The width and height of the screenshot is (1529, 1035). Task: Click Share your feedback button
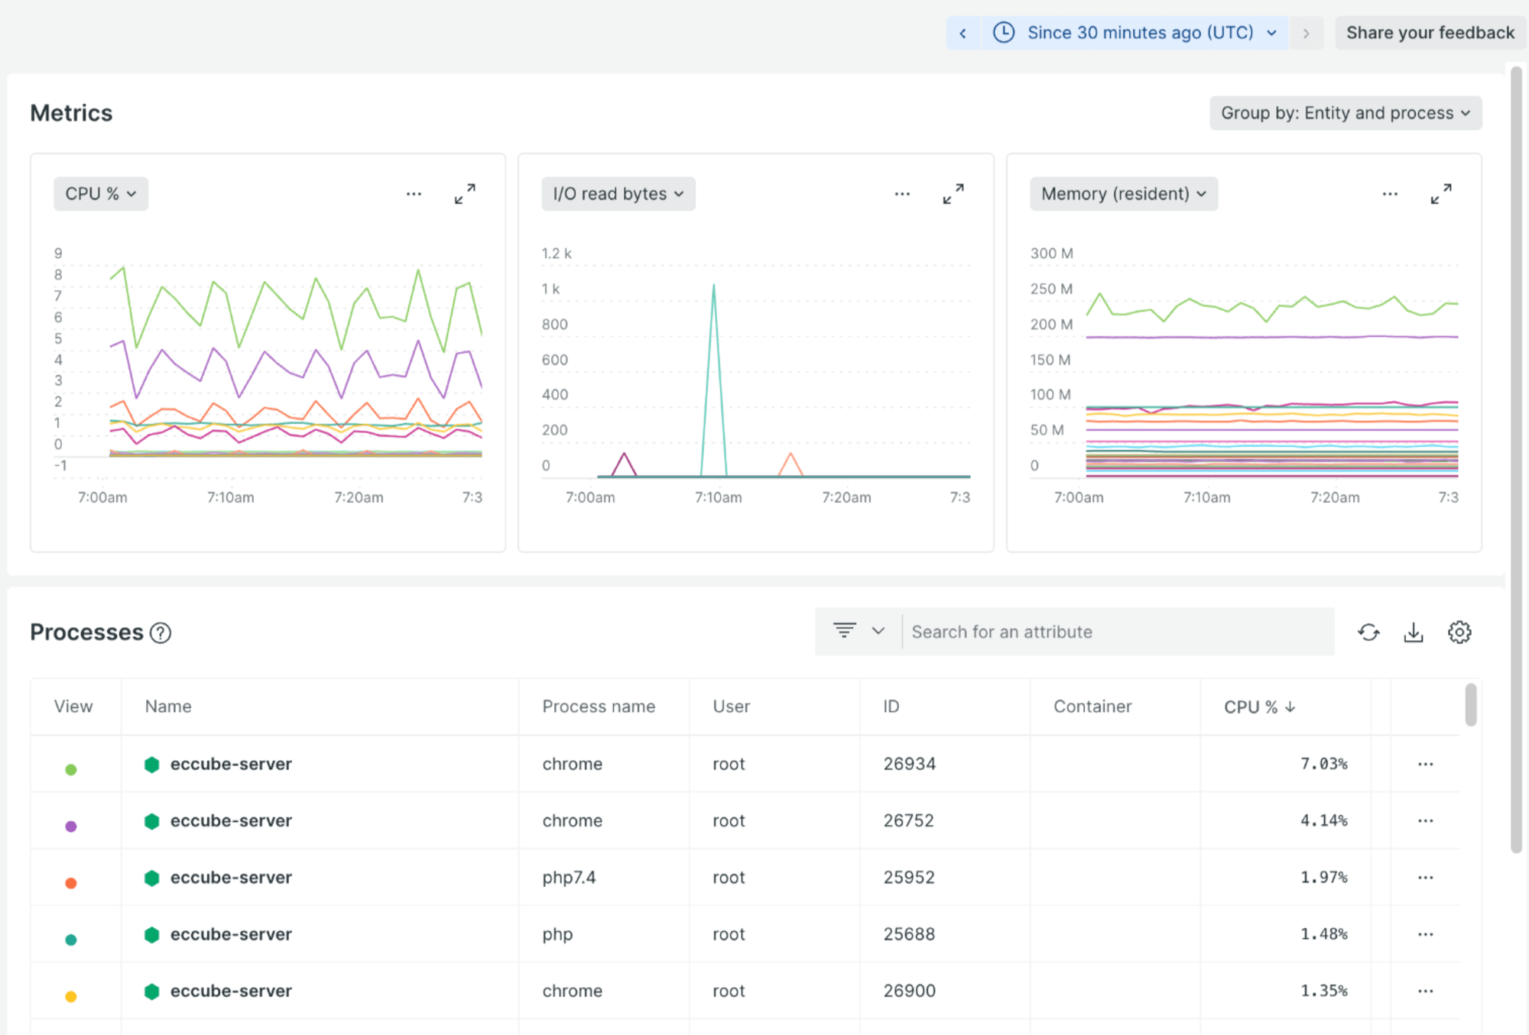click(1430, 33)
